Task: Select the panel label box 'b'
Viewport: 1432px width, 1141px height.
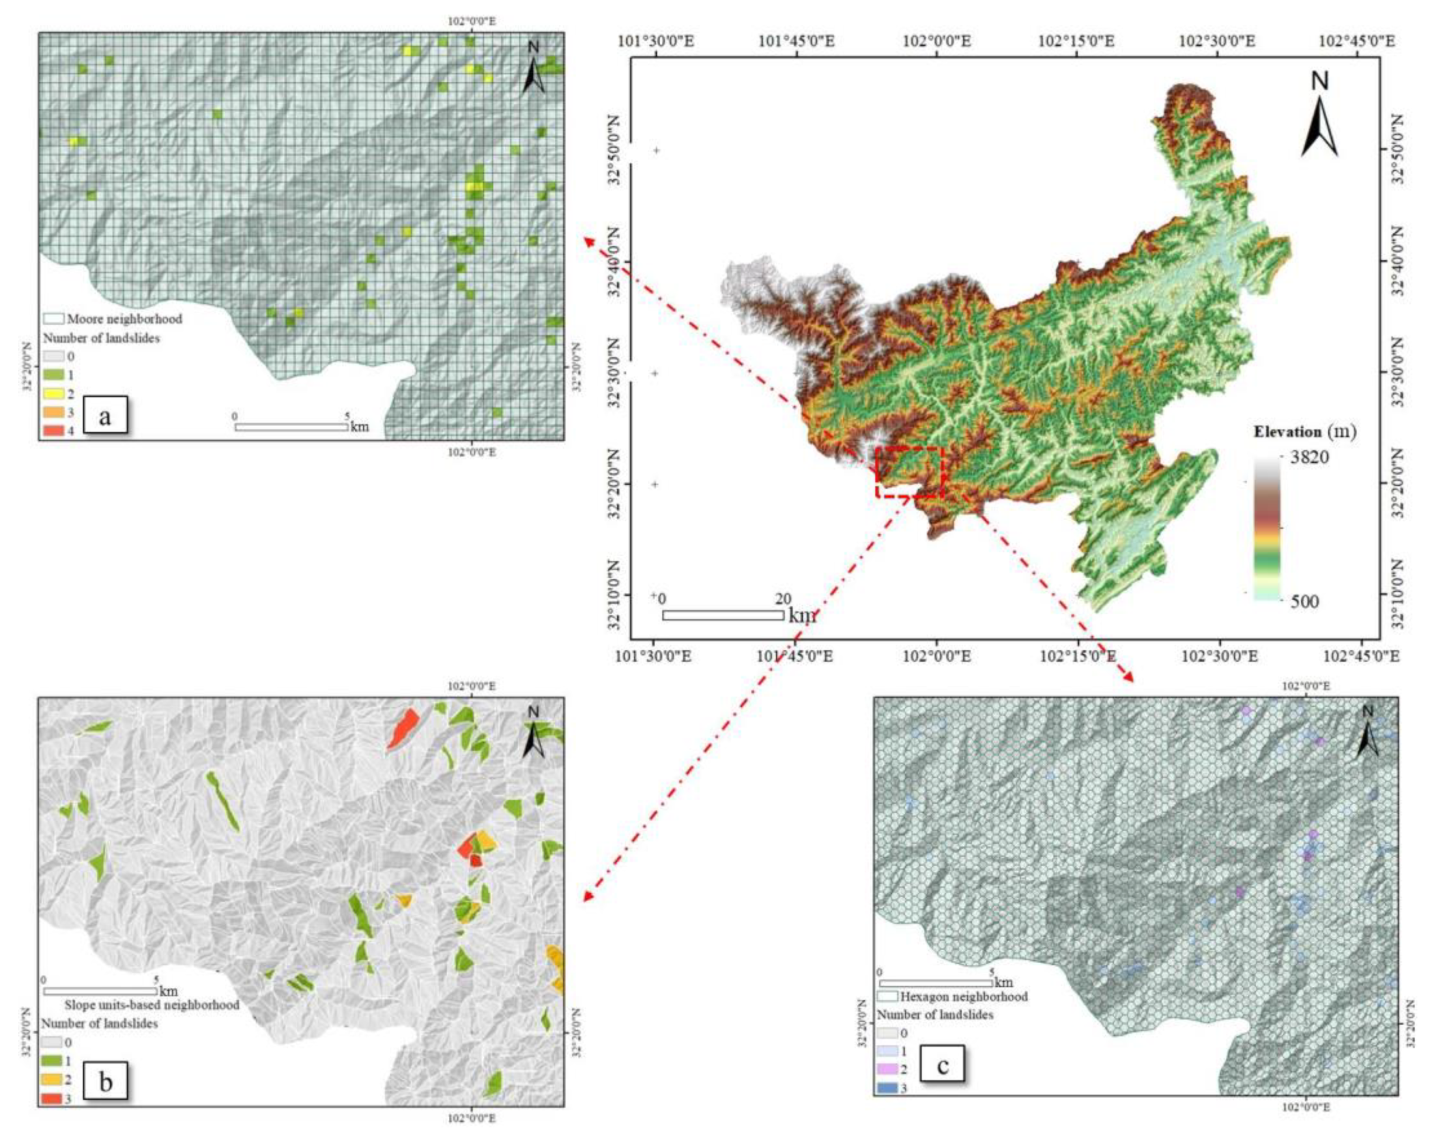Action: [x=105, y=1081]
